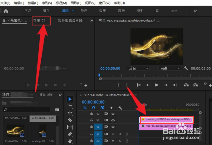Switch to 图形 workspace
Image resolution: width=212 pixels, height=145 pixels.
(140, 11)
